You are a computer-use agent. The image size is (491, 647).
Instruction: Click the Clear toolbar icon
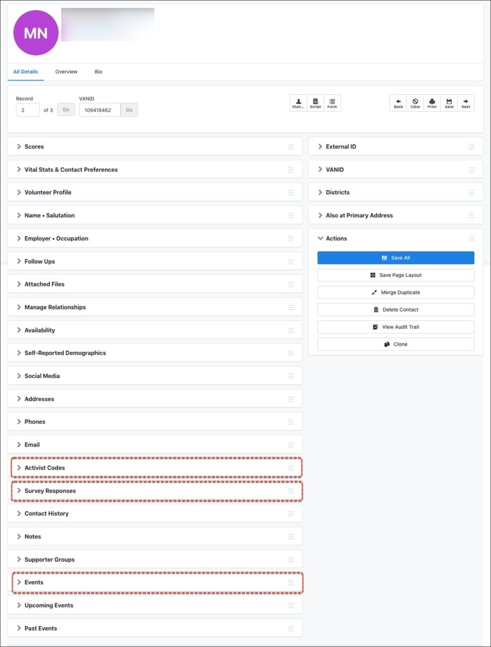[x=415, y=103]
